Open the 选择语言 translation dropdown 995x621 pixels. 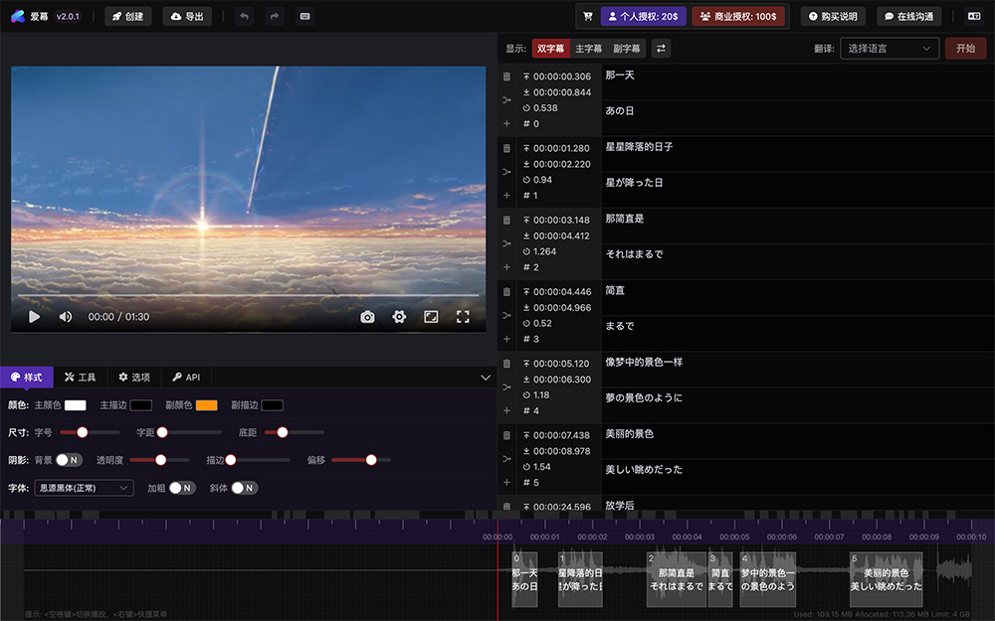[889, 48]
